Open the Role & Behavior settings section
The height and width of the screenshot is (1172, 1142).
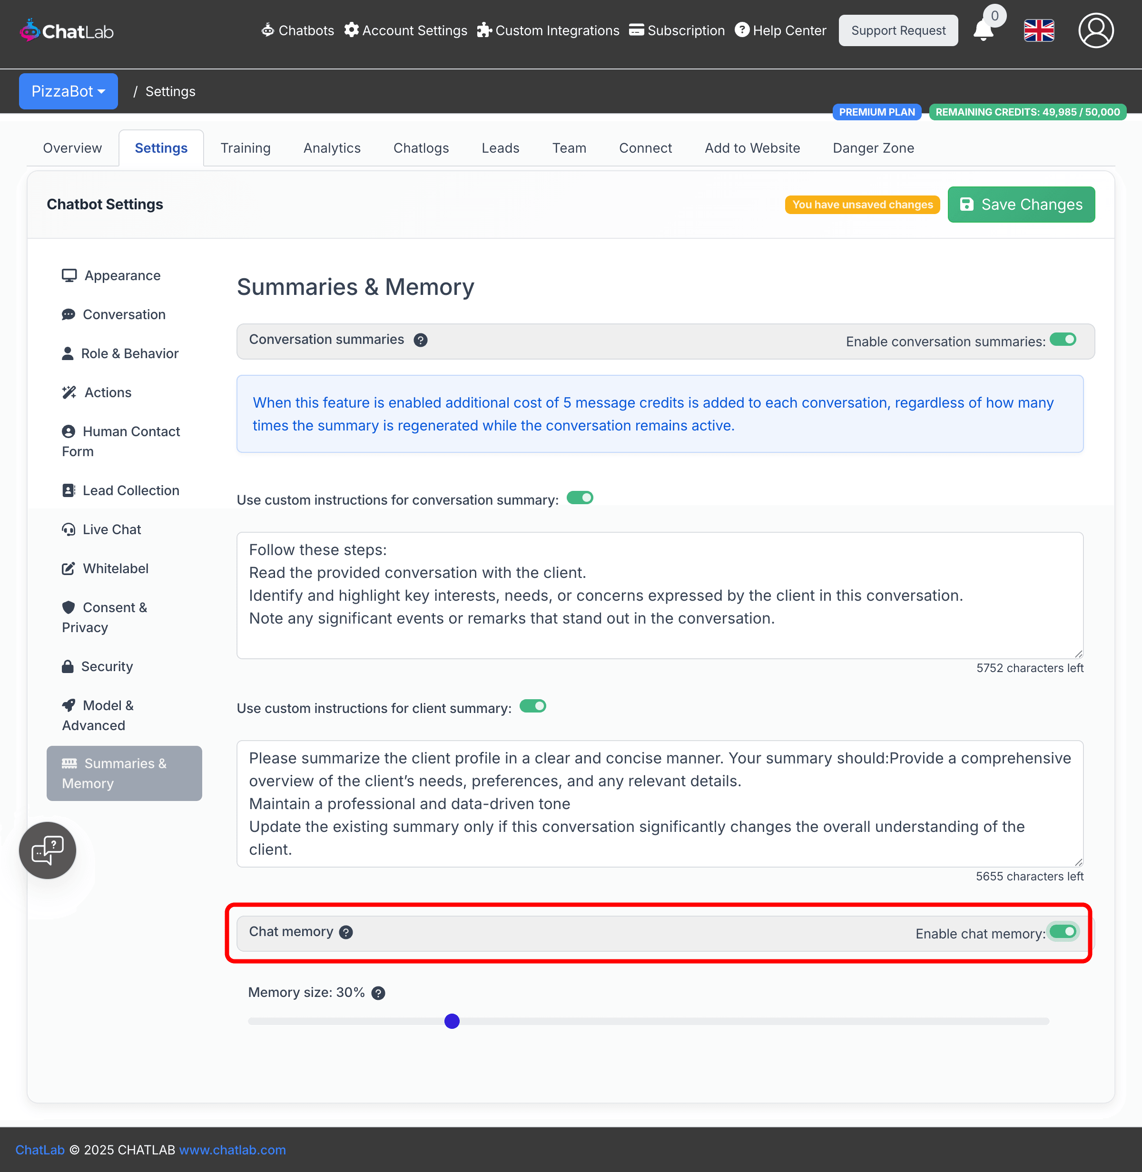(x=129, y=354)
